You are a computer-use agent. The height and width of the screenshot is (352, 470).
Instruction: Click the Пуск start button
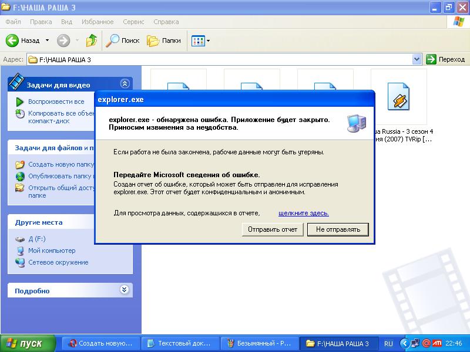[28, 343]
